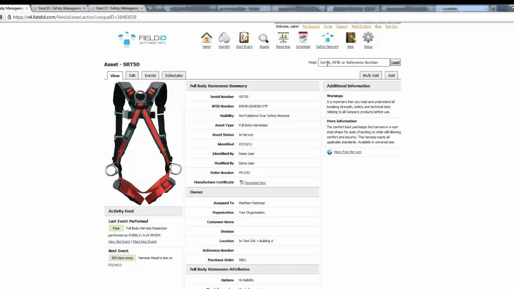
Task: Open a new browser tab
Action: [x=150, y=8]
